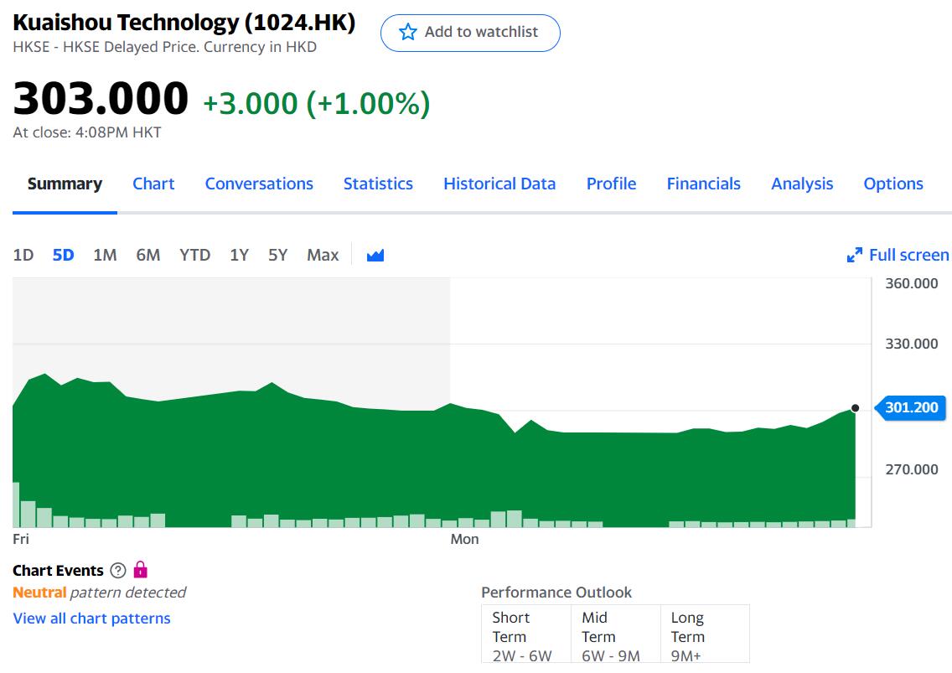
Task: Toggle the area chart type icon
Action: 375,255
